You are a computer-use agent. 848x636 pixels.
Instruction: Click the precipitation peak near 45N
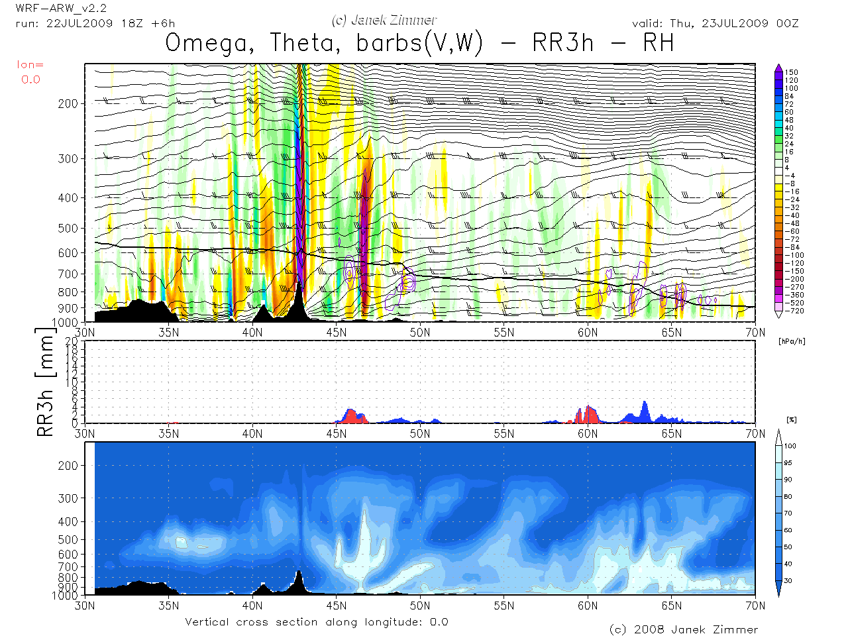[x=351, y=416]
